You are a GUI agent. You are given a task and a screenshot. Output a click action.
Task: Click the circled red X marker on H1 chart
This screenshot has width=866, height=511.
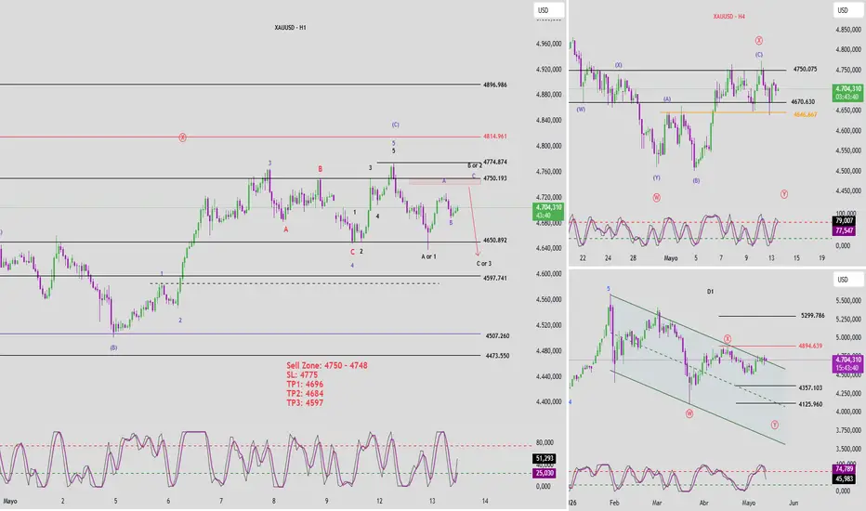point(182,137)
